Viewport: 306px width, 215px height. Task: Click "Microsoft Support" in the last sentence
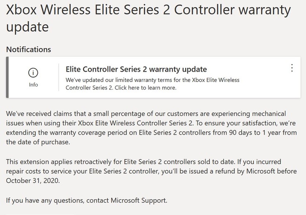(x=138, y=201)
